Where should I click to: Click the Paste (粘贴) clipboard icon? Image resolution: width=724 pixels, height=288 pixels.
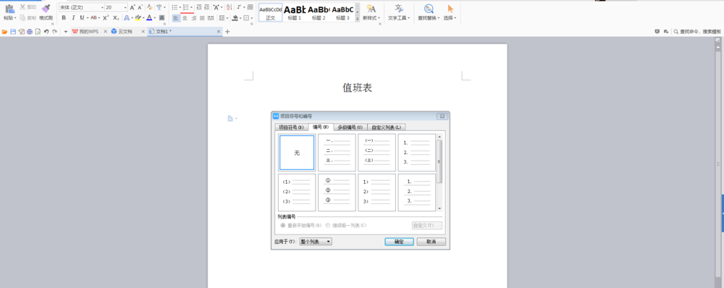coord(9,8)
